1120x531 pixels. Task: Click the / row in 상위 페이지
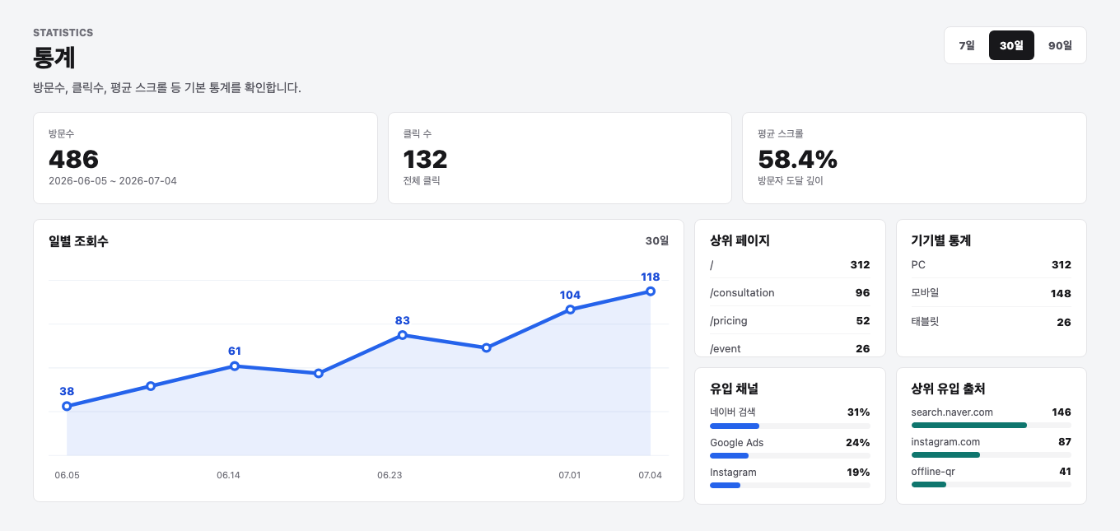[x=790, y=265]
